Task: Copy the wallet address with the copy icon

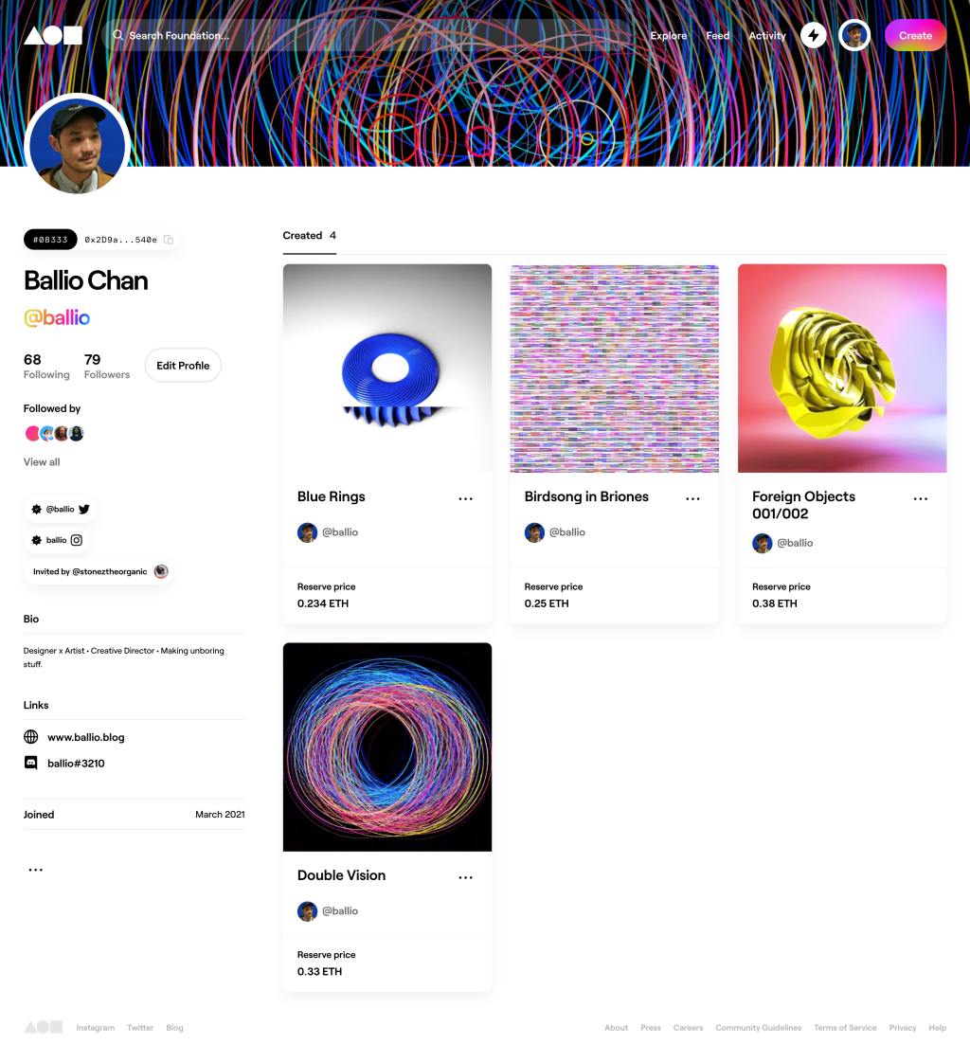Action: 169,240
